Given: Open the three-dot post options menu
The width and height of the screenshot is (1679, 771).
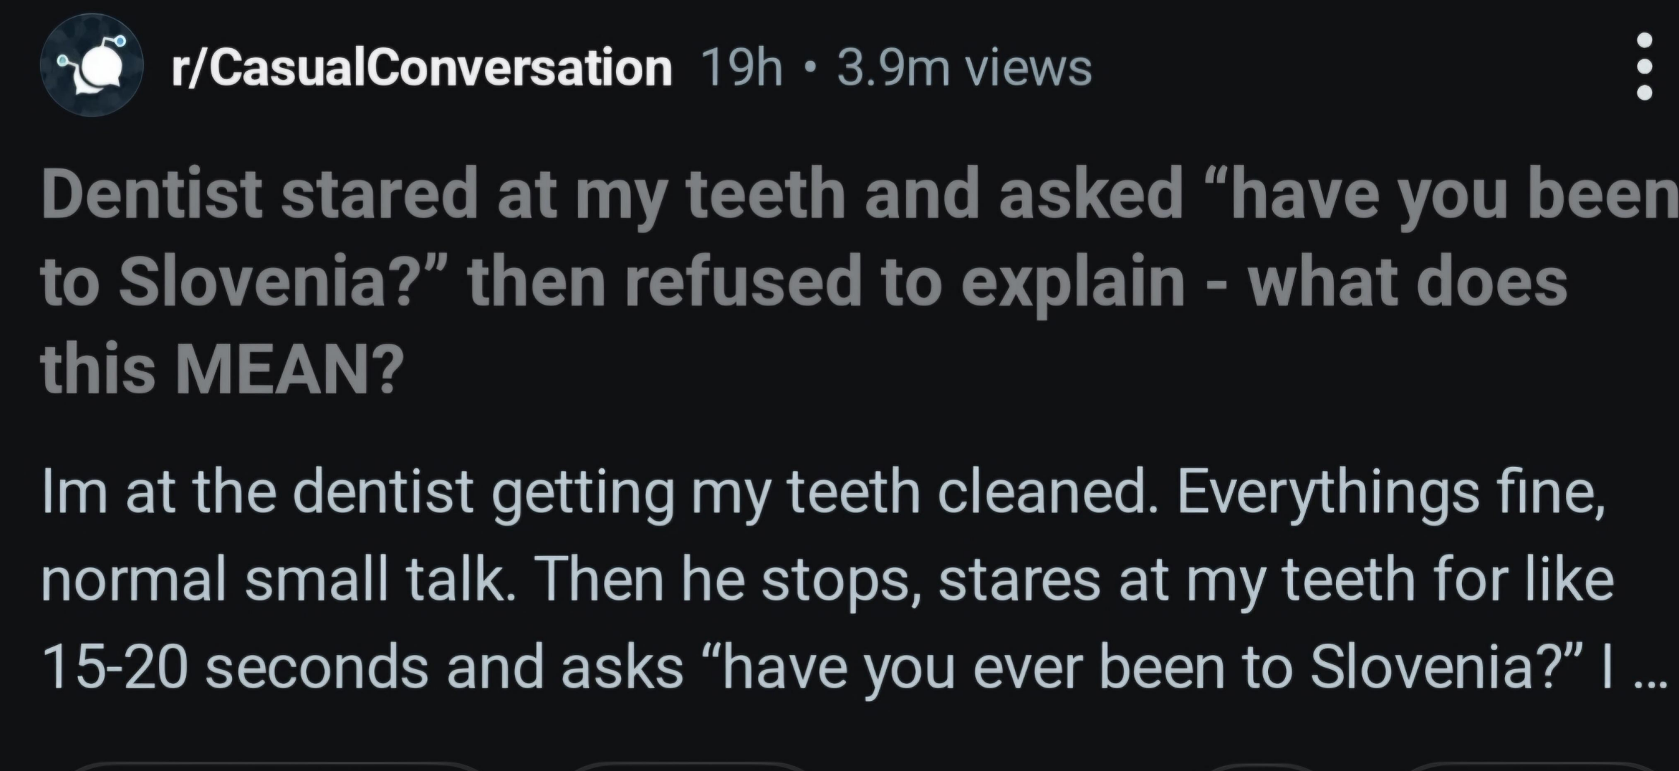Looking at the screenshot, I should [x=1644, y=66].
